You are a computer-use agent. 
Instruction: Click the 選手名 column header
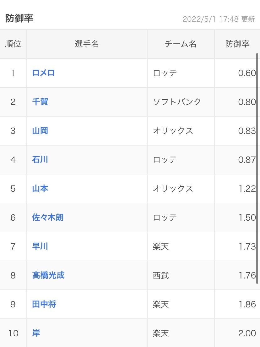(87, 44)
